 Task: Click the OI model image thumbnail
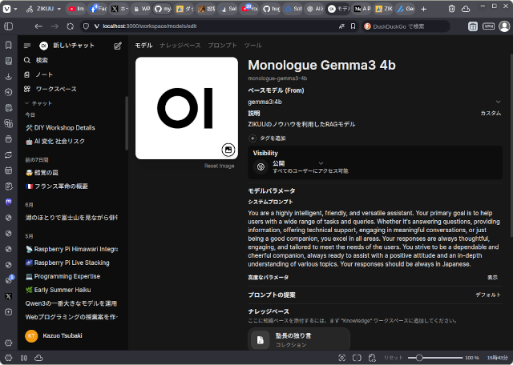coord(187,108)
